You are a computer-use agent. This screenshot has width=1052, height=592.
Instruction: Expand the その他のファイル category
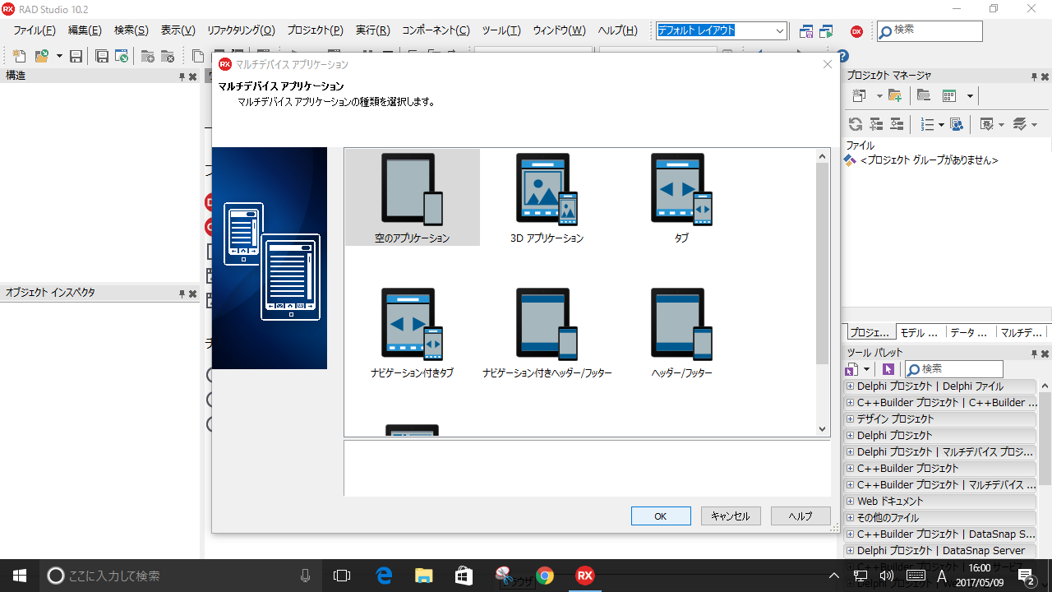tap(850, 518)
